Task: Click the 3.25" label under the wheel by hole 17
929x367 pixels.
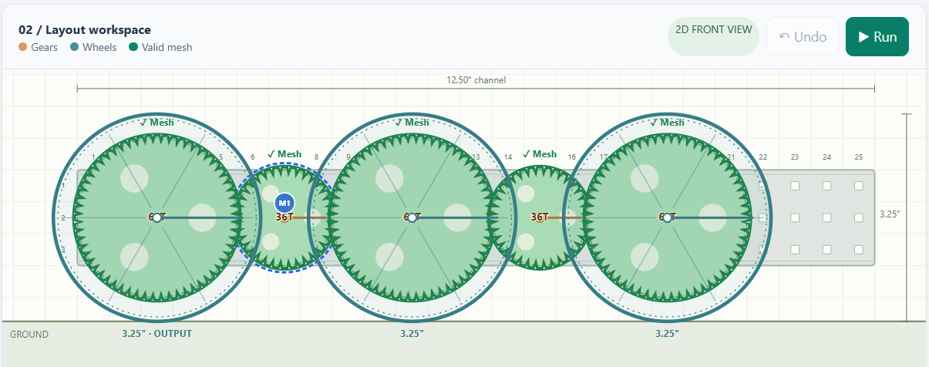Action: tap(667, 334)
